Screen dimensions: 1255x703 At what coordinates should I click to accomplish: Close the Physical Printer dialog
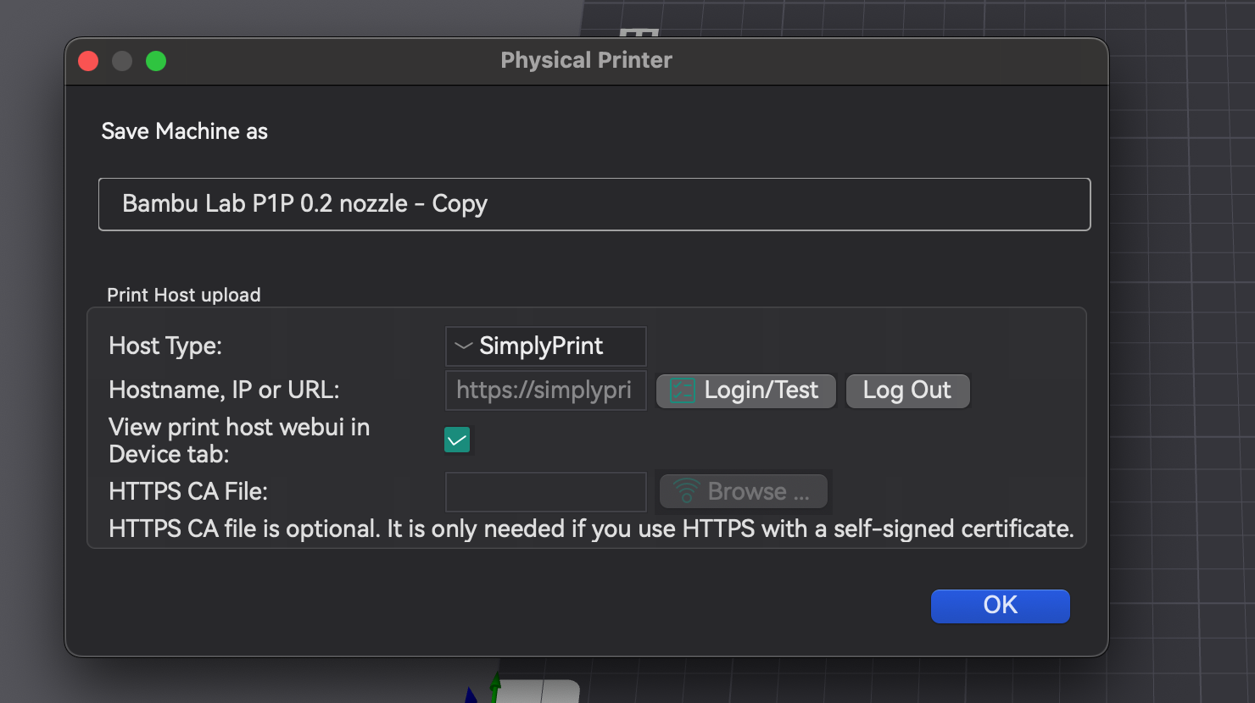click(88, 61)
